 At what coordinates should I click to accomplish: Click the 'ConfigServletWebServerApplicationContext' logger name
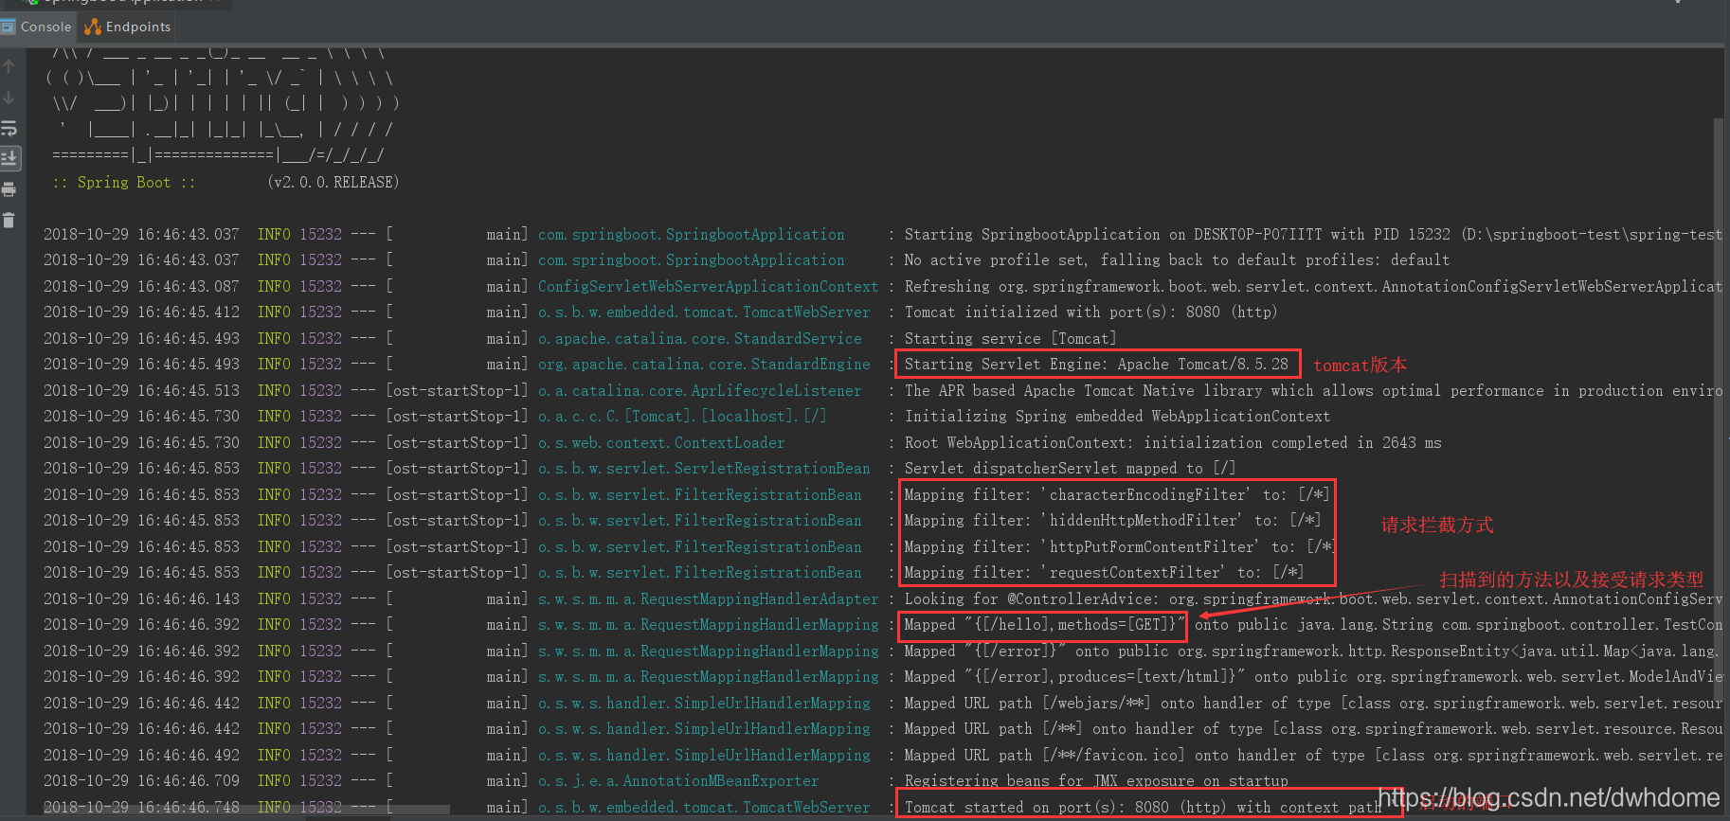point(708,286)
